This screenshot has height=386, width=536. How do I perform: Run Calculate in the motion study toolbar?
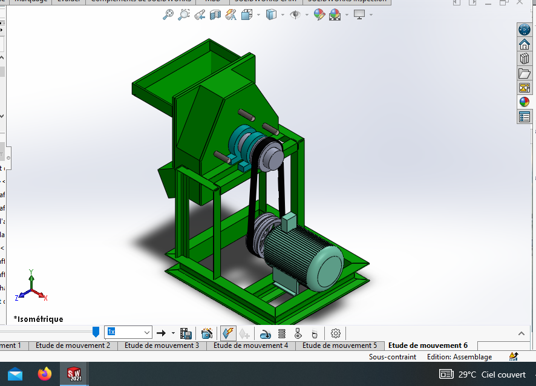pyautogui.click(x=227, y=333)
